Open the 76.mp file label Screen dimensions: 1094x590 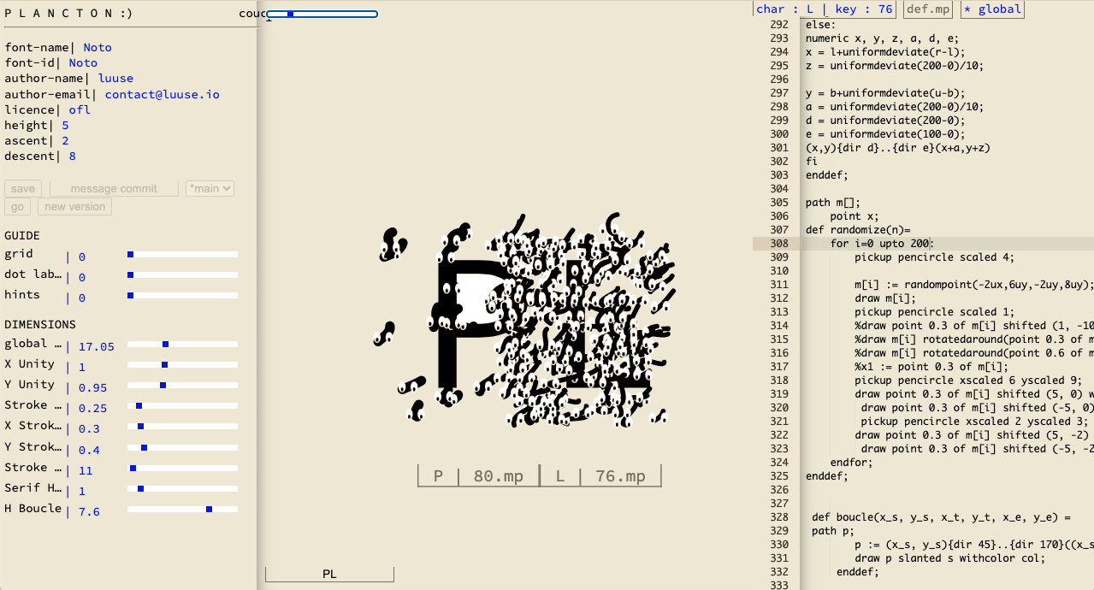620,476
